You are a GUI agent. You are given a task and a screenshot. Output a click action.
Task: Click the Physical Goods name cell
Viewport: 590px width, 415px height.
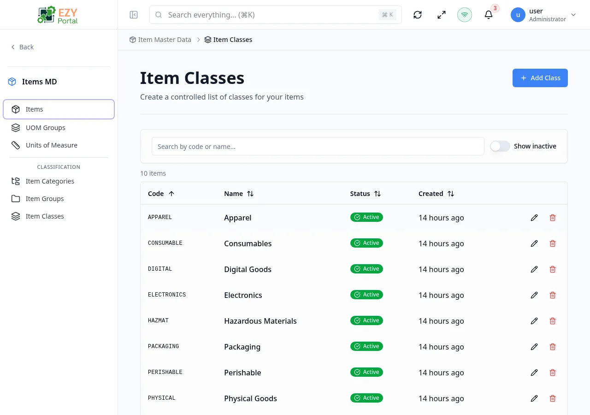coord(251,398)
